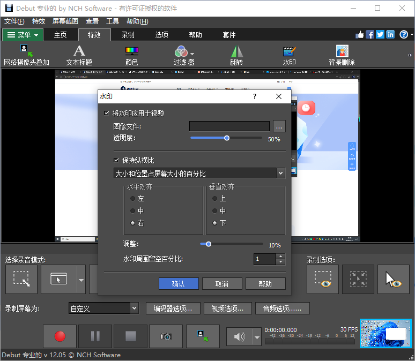415x361 pixels.
Task: Uncheck apply watermark to video (将水印应用于视频)
Action: (107, 114)
